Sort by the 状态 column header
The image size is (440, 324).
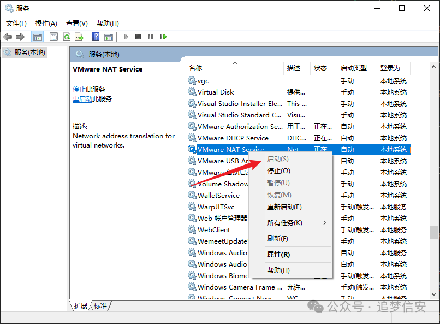point(320,68)
